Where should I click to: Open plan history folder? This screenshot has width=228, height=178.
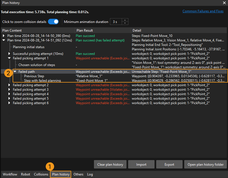point(205,165)
